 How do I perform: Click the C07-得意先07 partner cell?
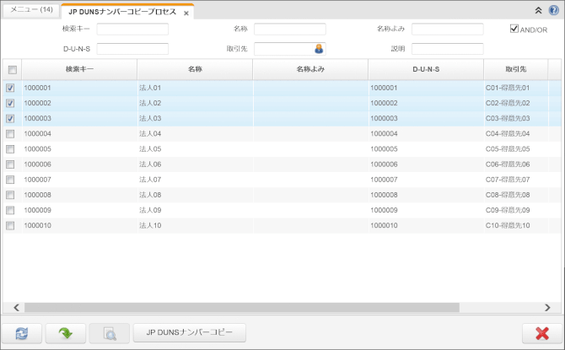(x=515, y=180)
